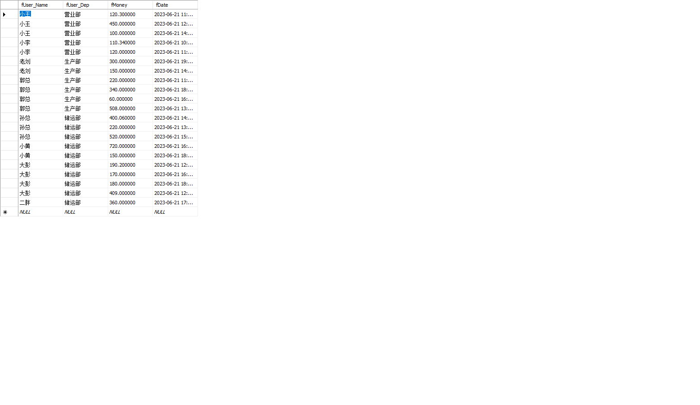This screenshot has width=700, height=405.
Task: Click the fUser_Name column header
Action: [x=40, y=5]
